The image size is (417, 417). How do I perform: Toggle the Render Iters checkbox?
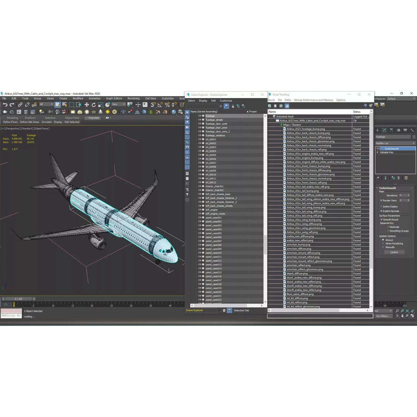tap(381, 200)
